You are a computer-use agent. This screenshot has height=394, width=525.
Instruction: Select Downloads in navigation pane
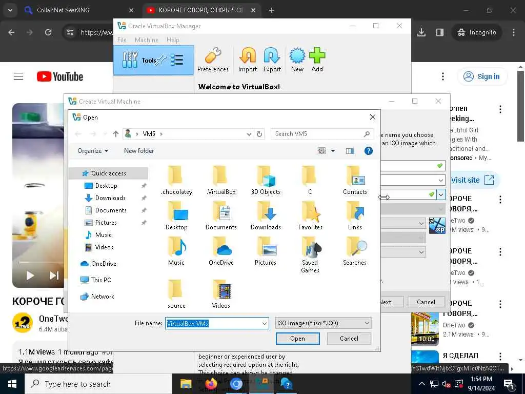[x=110, y=198]
